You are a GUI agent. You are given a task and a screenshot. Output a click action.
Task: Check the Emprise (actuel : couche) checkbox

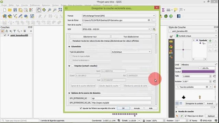[72, 66]
